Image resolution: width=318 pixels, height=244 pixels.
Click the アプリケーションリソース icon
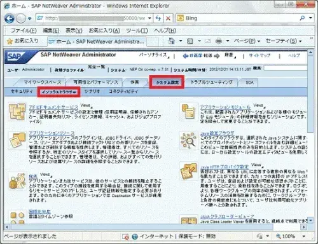point(17,140)
